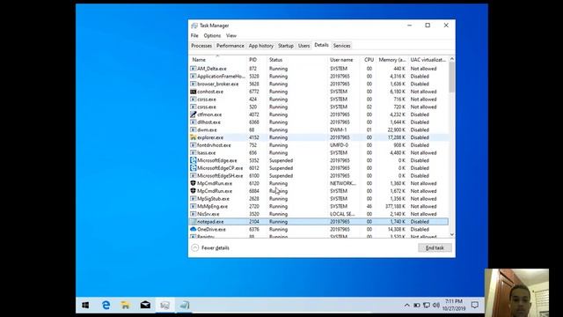The image size is (563, 317).
Task: Click the lsass.exe process icon
Action: pos(194,152)
